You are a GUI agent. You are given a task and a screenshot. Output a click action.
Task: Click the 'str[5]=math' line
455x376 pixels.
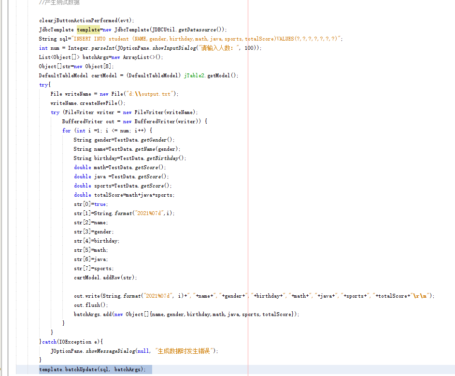[91, 250]
